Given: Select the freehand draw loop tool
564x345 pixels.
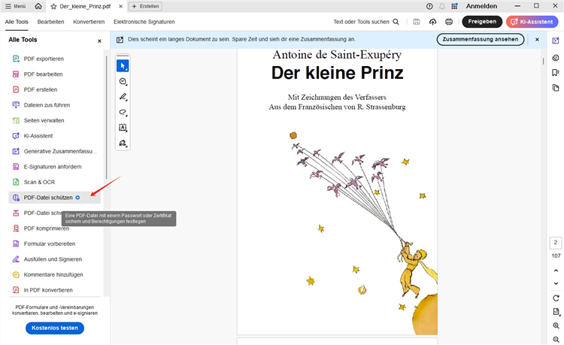Looking at the screenshot, I should coord(123,113).
